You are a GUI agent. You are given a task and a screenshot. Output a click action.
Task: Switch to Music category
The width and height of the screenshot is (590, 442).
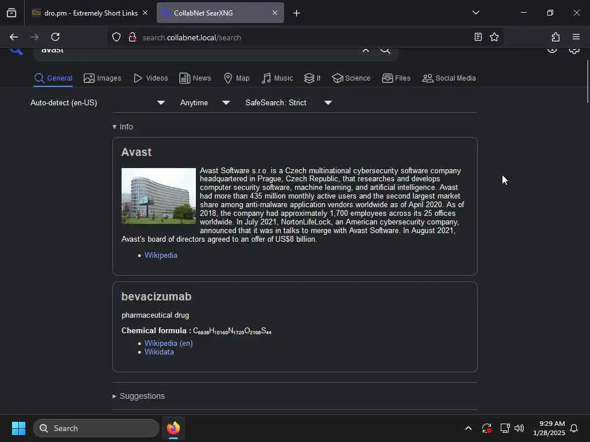tap(277, 78)
